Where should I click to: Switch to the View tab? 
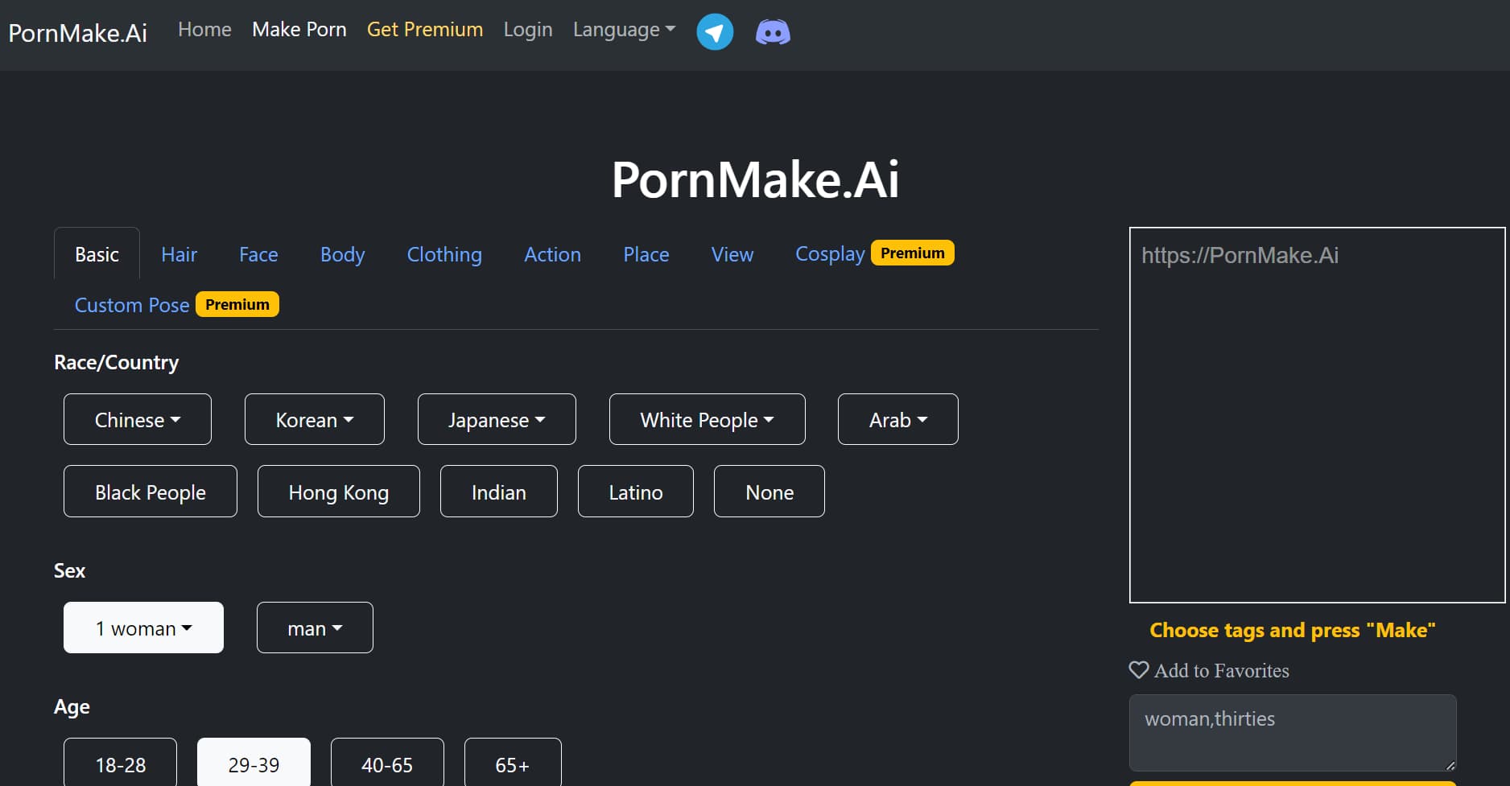[x=732, y=254]
